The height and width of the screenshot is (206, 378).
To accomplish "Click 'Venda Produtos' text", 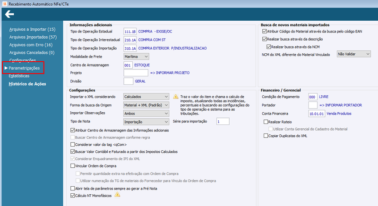I will pos(339,114).
